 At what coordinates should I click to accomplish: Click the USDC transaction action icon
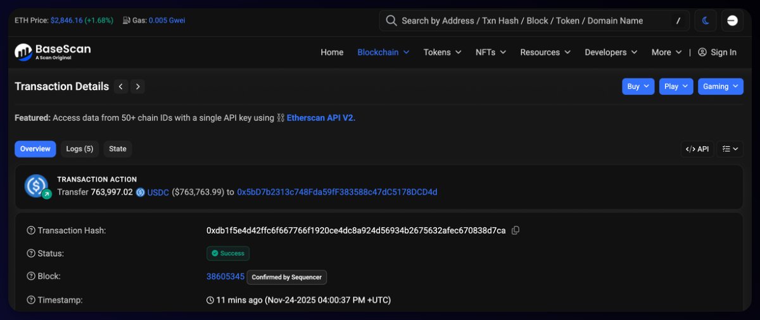tap(37, 186)
